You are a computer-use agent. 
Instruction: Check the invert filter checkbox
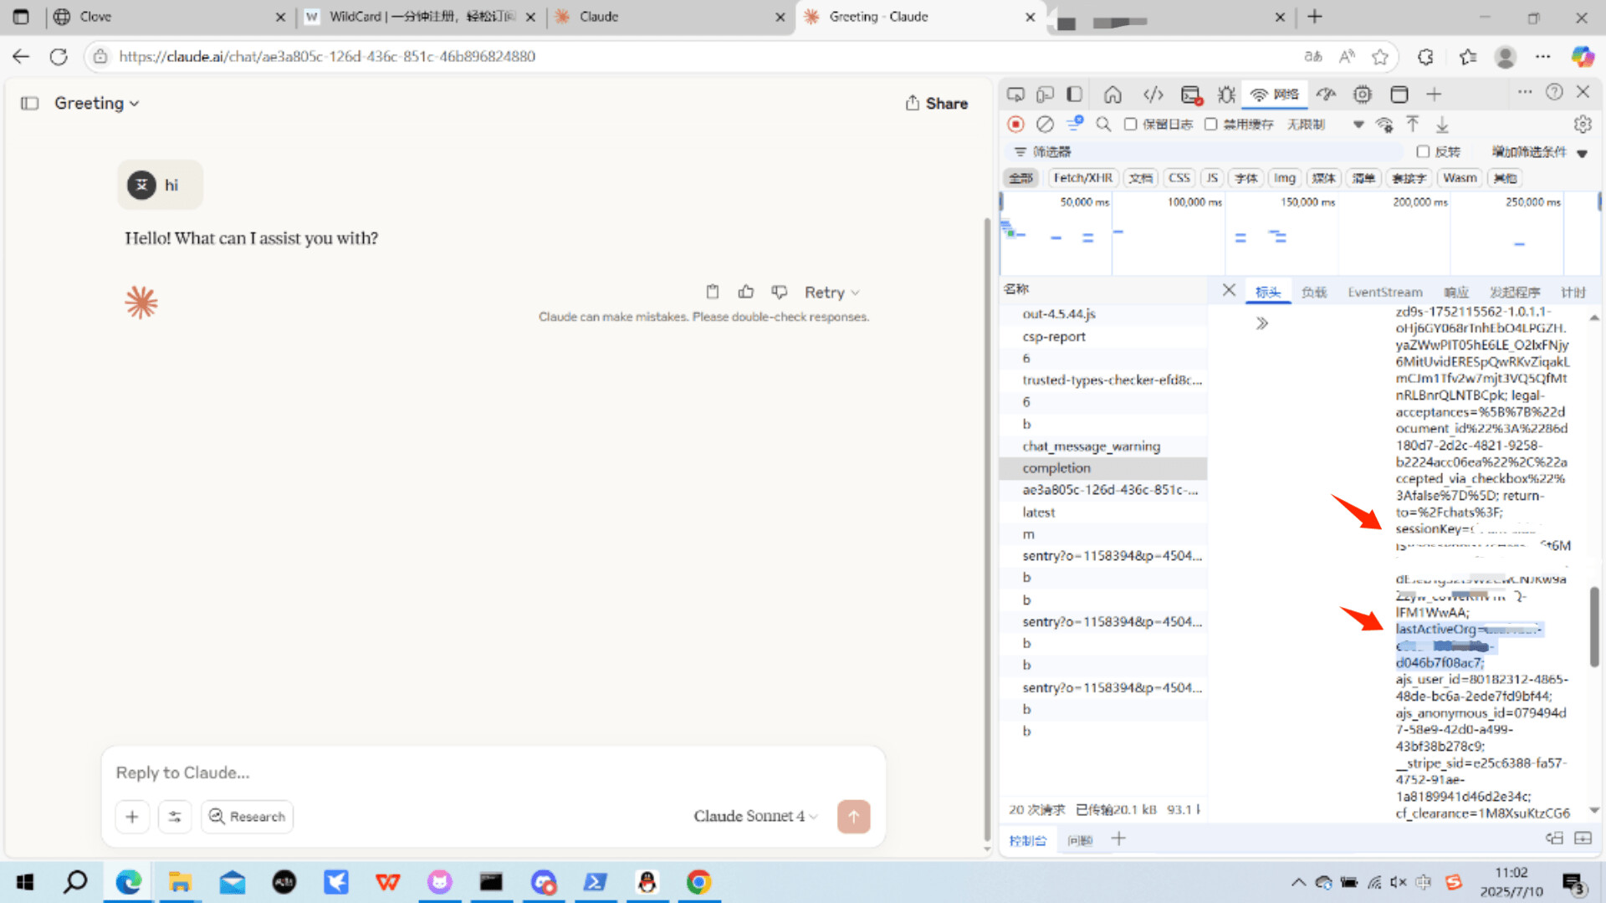click(x=1423, y=152)
